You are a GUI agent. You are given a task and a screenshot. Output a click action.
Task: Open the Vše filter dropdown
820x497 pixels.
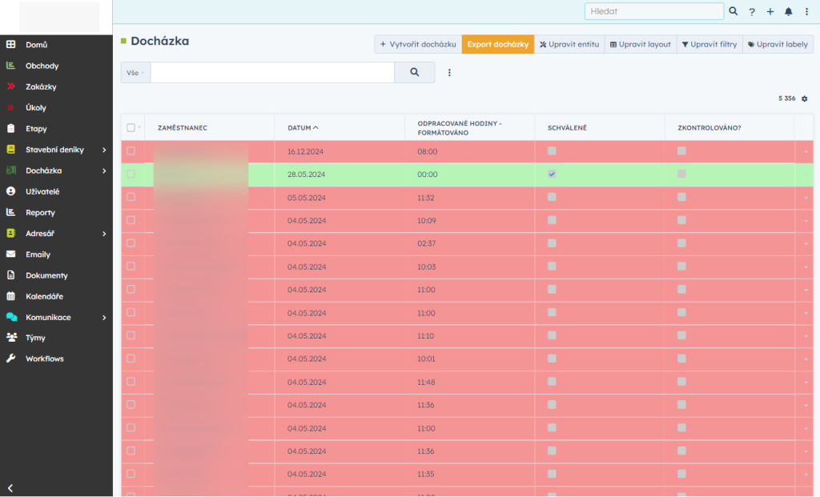click(x=135, y=73)
